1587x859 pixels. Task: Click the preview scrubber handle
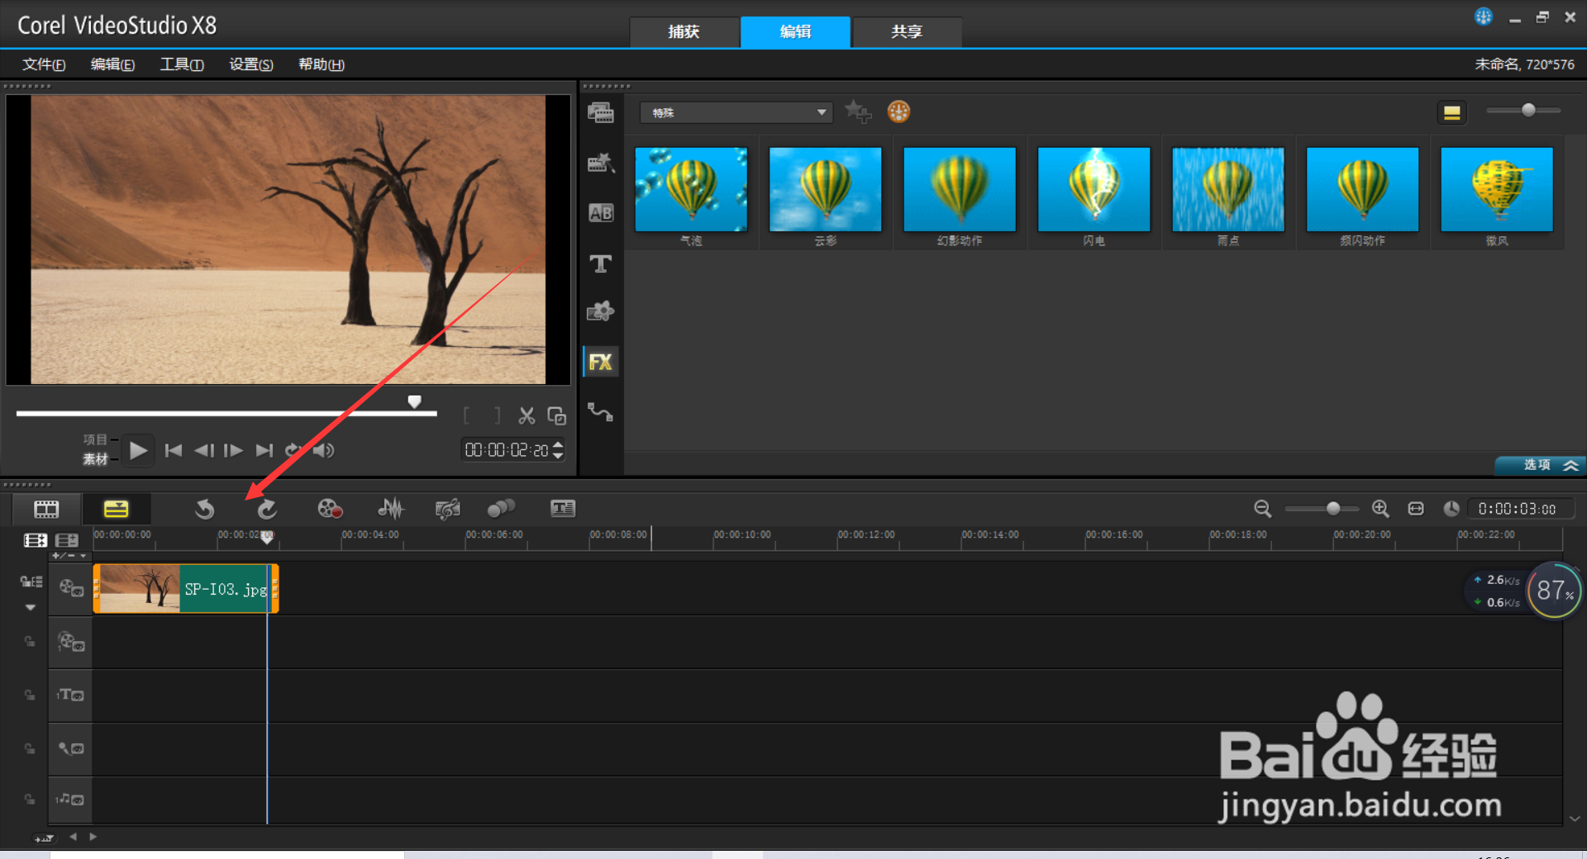tap(414, 401)
